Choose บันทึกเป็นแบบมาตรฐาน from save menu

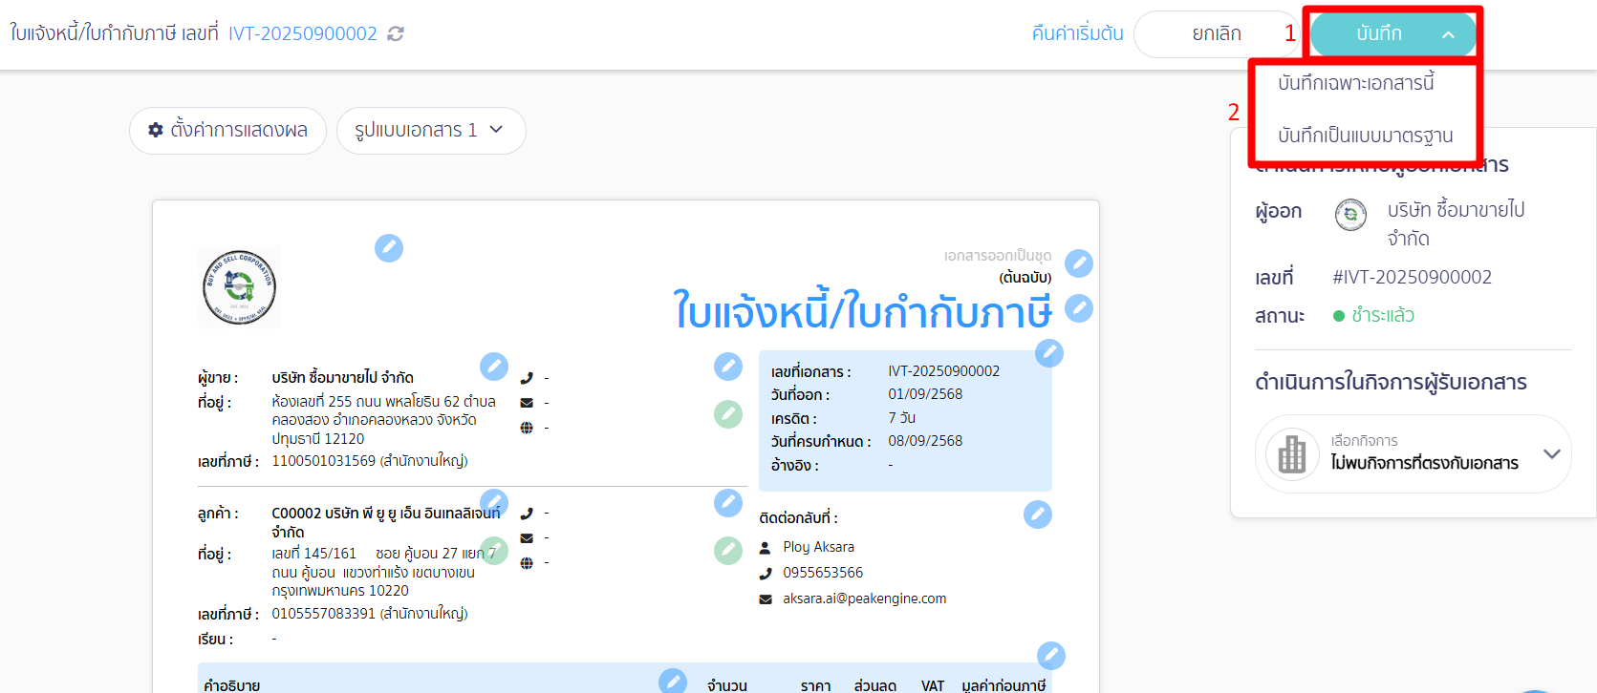point(1366,136)
